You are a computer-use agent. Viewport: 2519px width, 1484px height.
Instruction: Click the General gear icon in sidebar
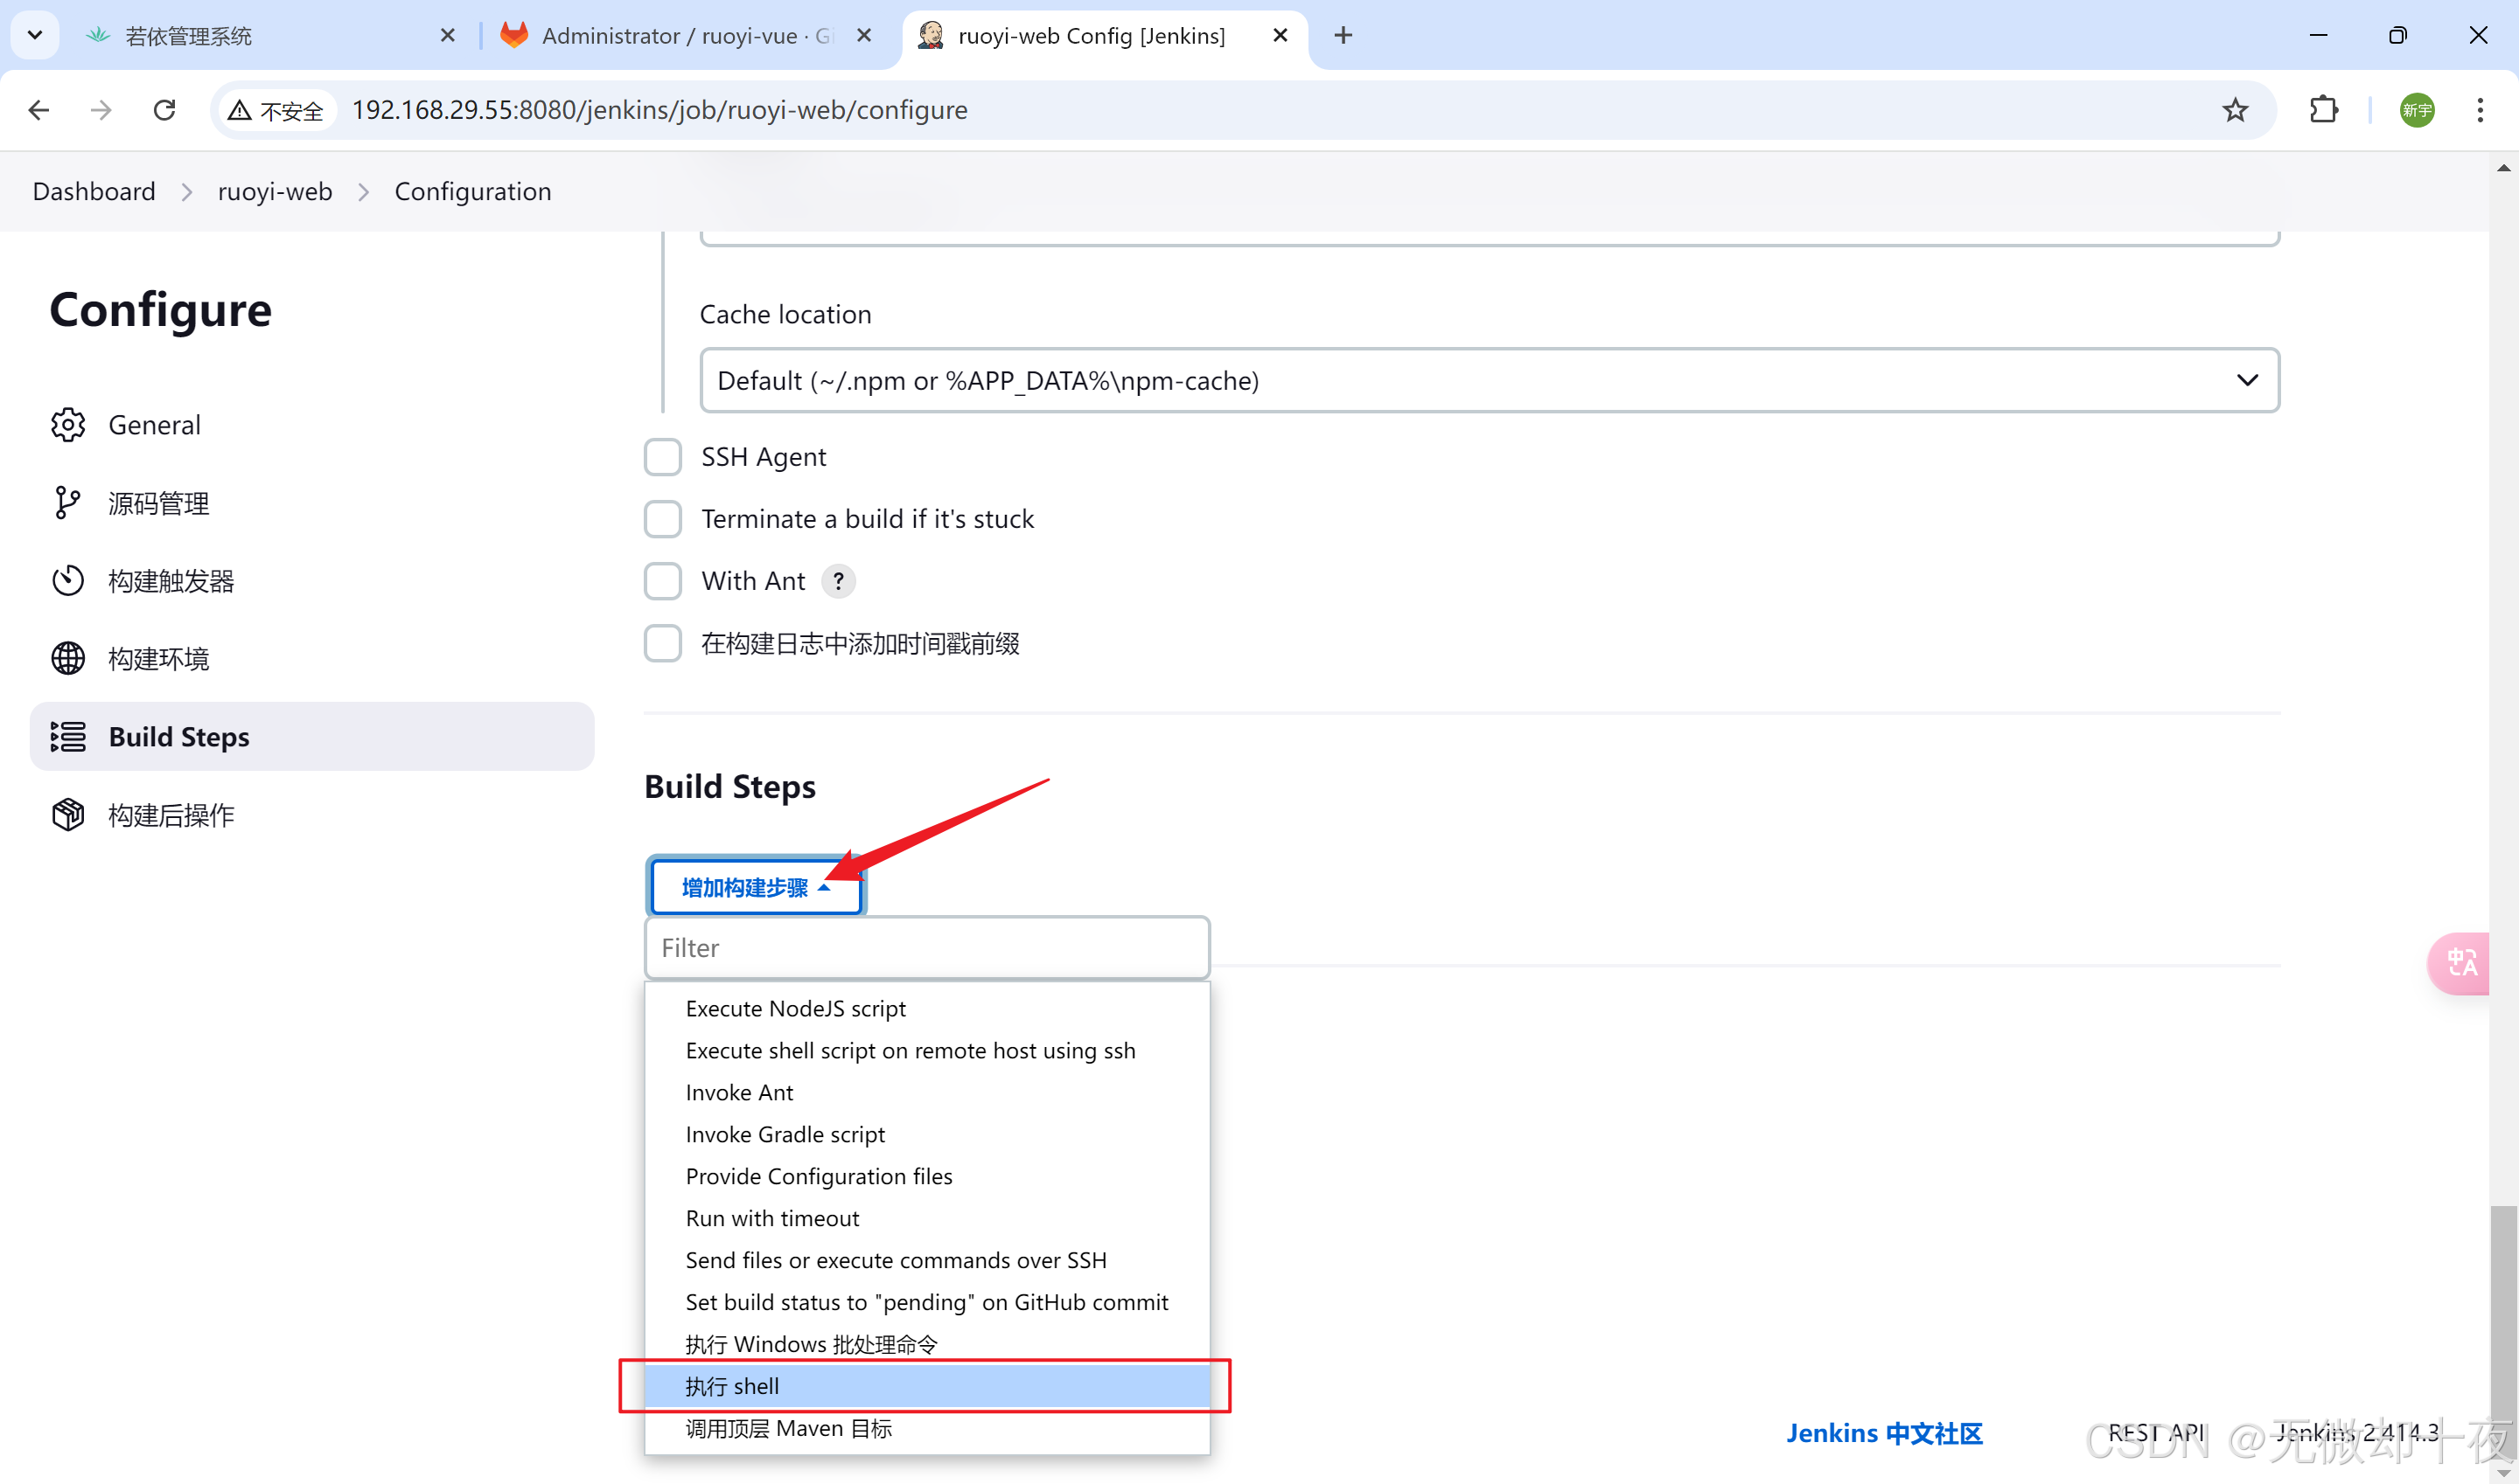click(x=68, y=425)
